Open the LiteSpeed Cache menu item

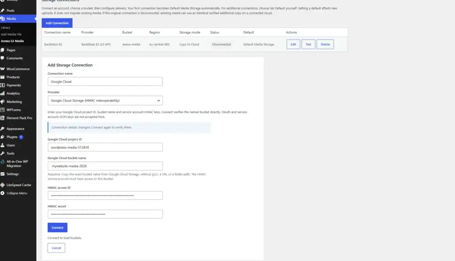tap(18, 185)
